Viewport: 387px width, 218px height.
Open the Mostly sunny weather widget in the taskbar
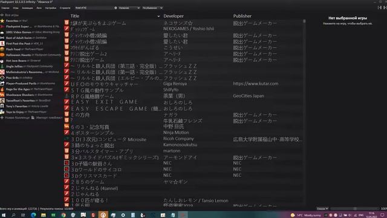(305, 215)
